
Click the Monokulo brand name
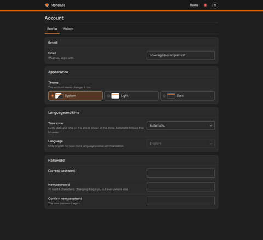click(x=58, y=5)
